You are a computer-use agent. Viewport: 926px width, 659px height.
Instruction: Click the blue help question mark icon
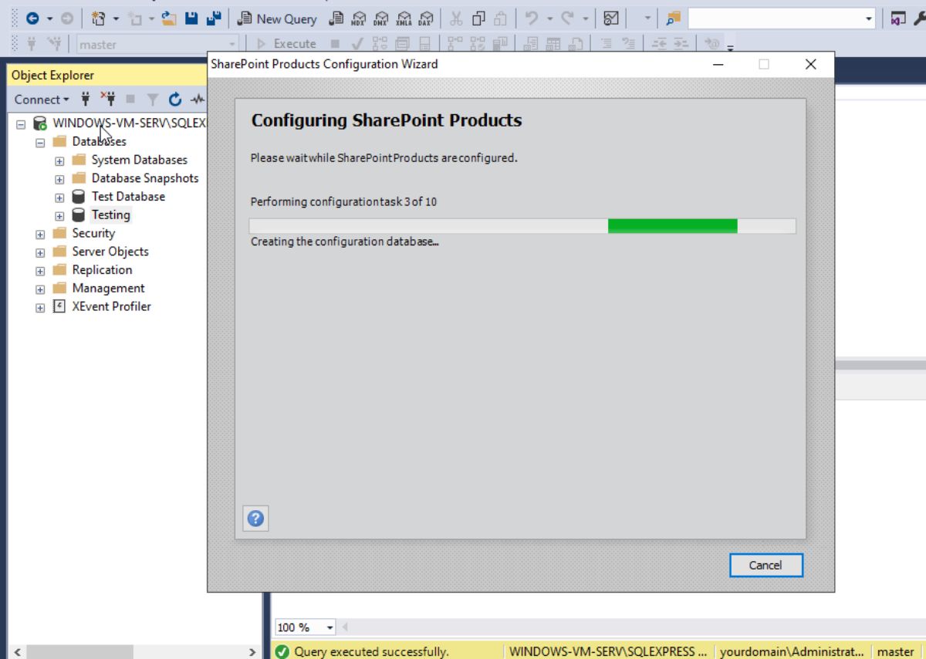click(255, 519)
